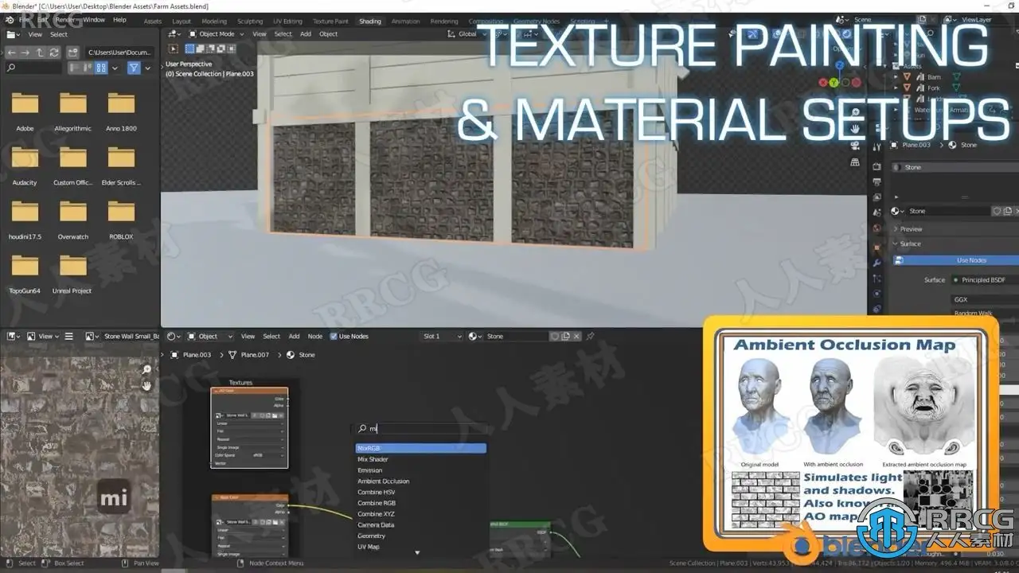Image resolution: width=1019 pixels, height=573 pixels.
Task: Refresh the file browser list
Action: [54, 53]
